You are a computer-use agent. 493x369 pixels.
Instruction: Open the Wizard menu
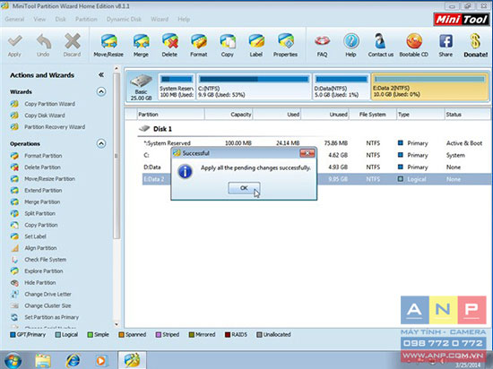click(160, 19)
